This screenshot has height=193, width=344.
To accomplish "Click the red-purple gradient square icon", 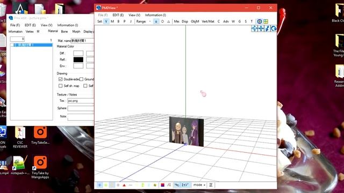I will tap(162, 185).
